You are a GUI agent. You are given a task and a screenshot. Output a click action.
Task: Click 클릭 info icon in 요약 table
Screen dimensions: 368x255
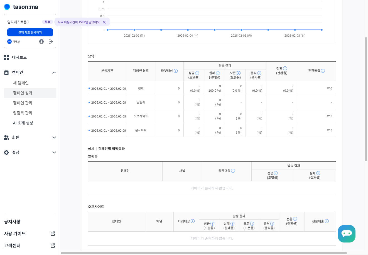pos(259,73)
